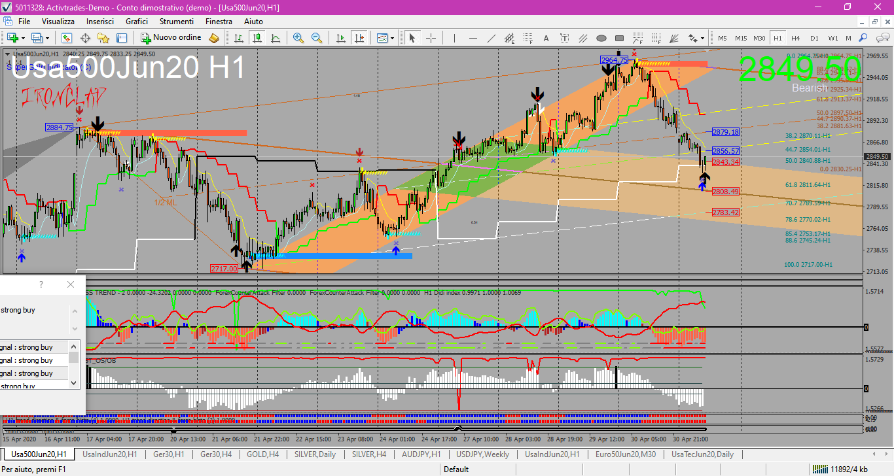This screenshot has height=476, width=894.
Task: Switch timeframe to W1
Action: [x=833, y=38]
